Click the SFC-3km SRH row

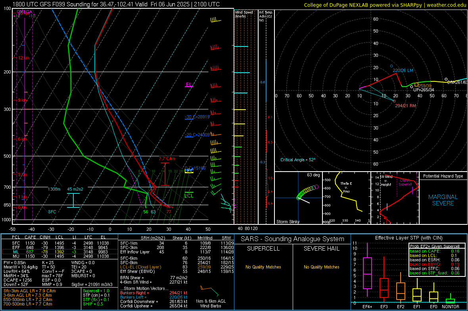177,247
